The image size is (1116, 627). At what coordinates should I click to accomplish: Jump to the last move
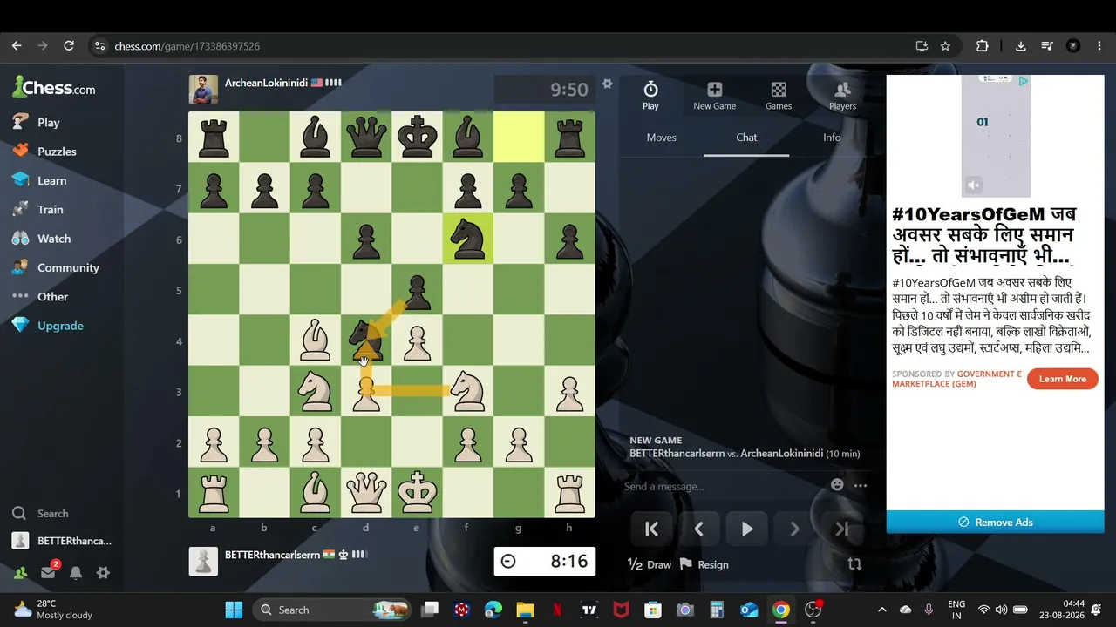point(841,529)
